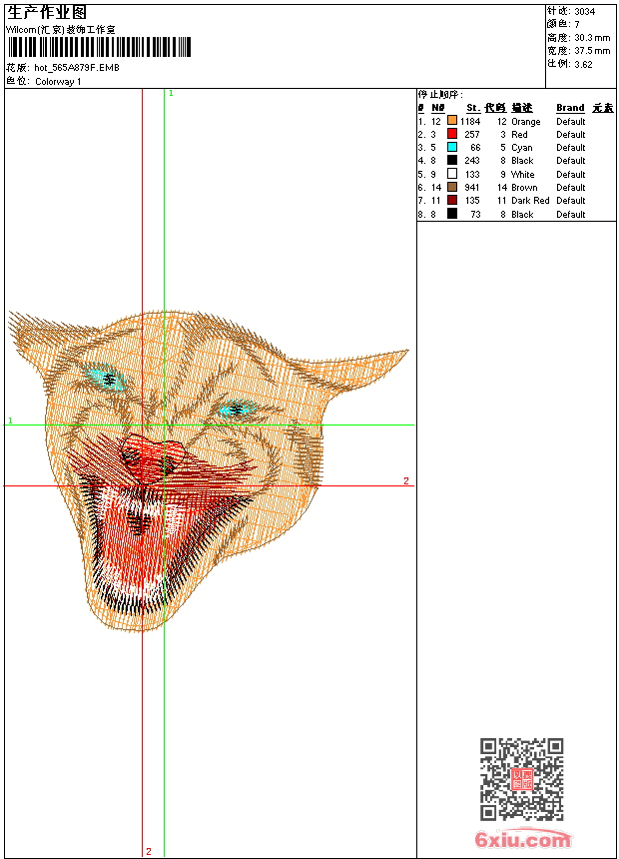
Task: Click the QR code image
Action: (x=521, y=779)
